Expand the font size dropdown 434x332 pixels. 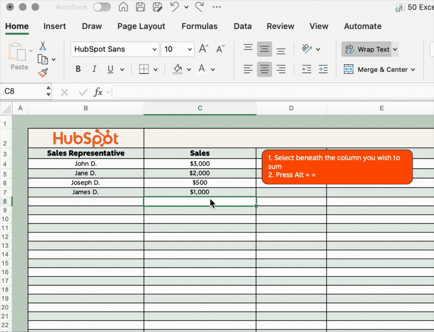coord(190,49)
